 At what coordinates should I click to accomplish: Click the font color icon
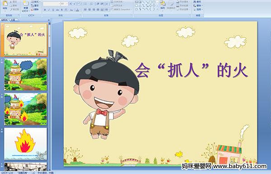coord(77,10)
